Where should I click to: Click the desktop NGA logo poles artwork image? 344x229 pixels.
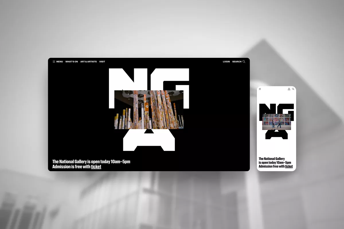(x=149, y=110)
